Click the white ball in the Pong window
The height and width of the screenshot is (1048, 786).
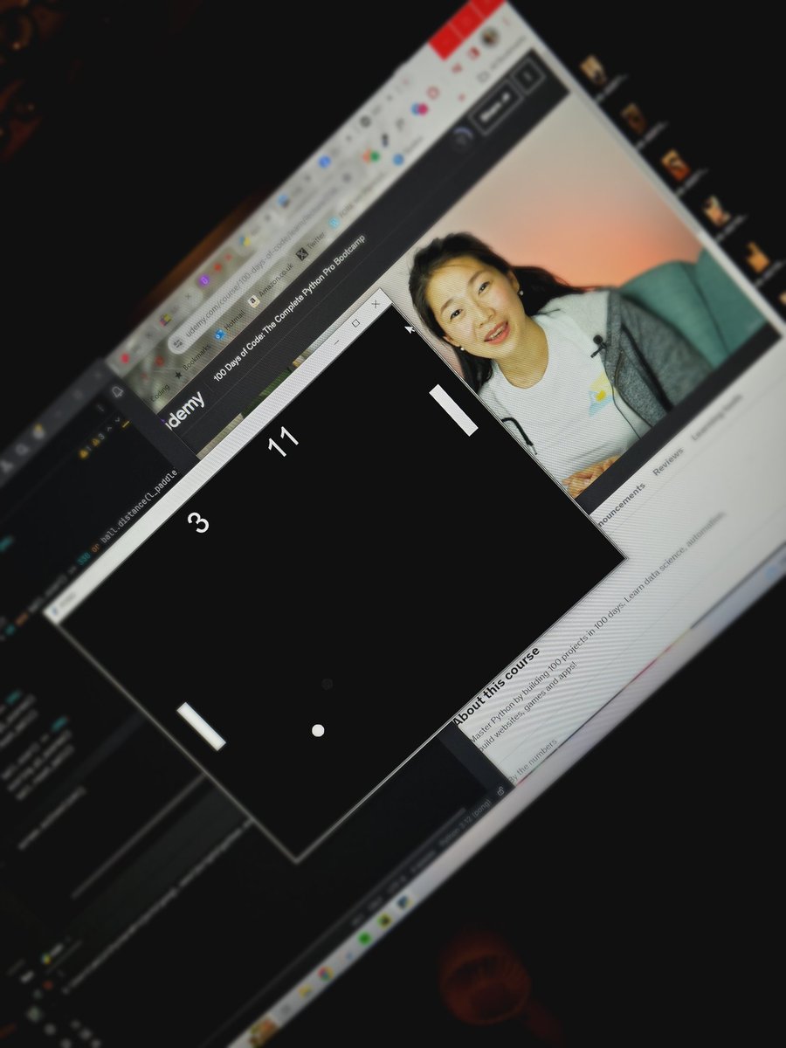click(x=318, y=730)
